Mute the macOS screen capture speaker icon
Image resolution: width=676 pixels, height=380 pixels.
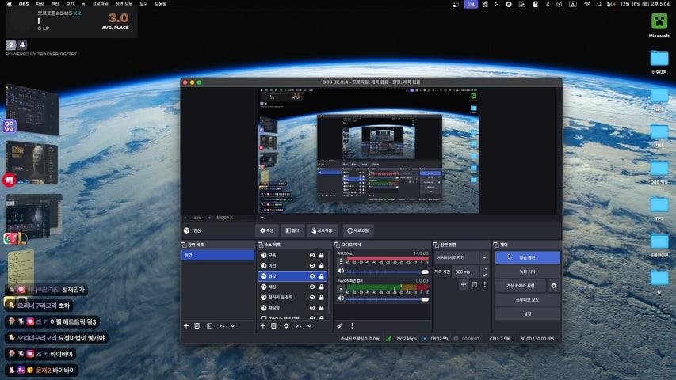[x=340, y=299]
